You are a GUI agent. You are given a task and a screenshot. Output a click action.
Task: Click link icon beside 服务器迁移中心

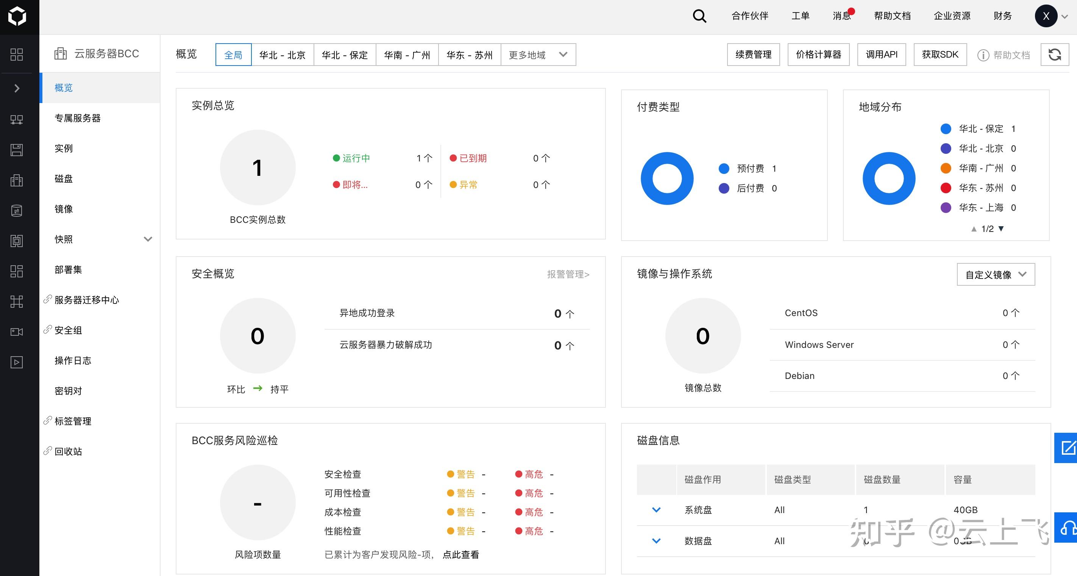click(48, 299)
